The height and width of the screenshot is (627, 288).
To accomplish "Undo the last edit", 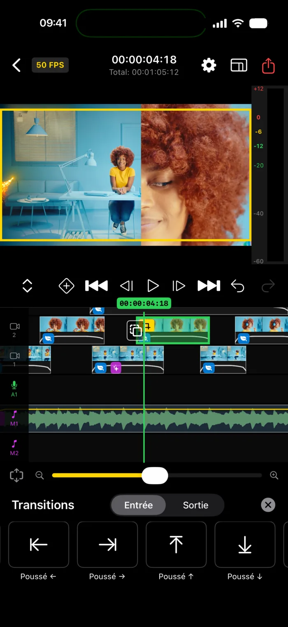I will pyautogui.click(x=238, y=286).
